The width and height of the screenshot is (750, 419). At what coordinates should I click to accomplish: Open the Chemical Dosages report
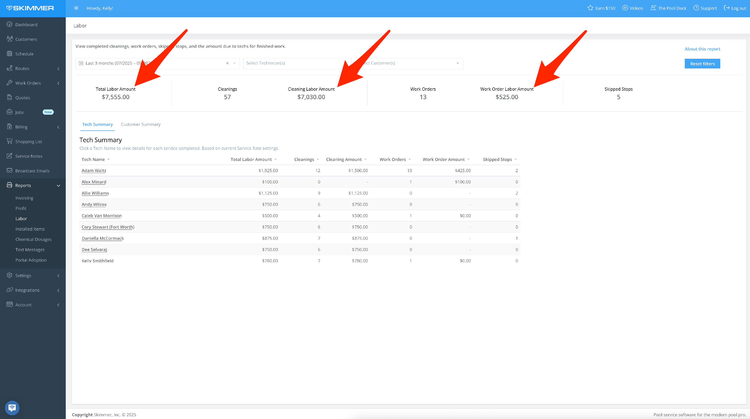click(33, 239)
